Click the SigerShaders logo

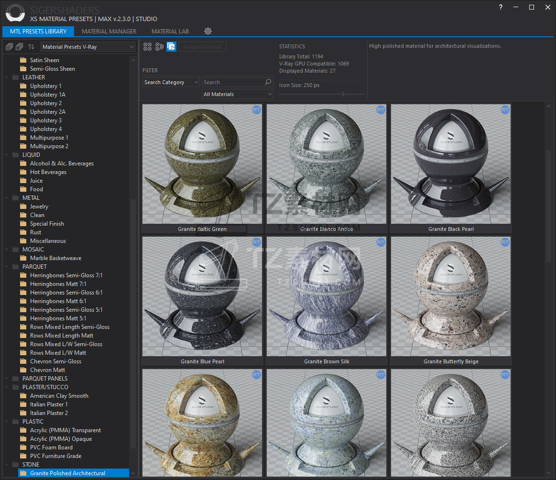click(x=15, y=13)
